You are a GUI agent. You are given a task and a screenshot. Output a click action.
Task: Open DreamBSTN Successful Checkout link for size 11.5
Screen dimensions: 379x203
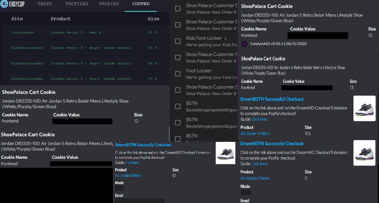[272, 99]
